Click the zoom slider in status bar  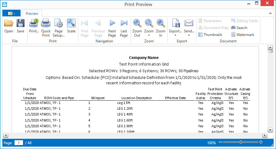point(241,142)
